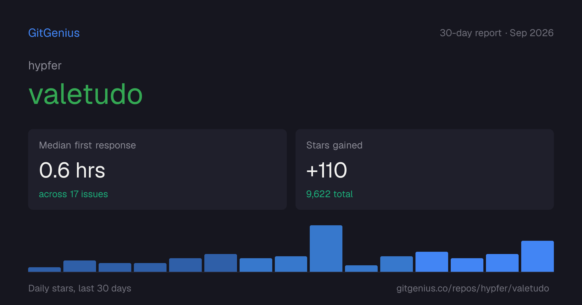The height and width of the screenshot is (305, 582).
Task: Select the sixth bar in the chart
Action: (221, 263)
